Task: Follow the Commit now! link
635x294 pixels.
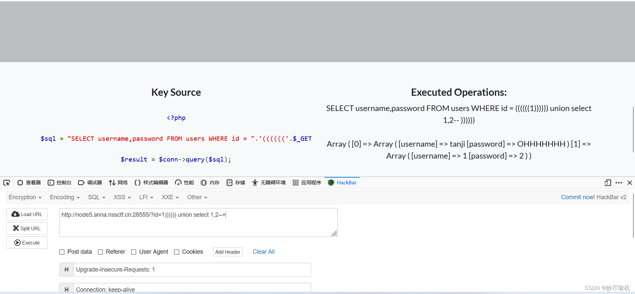Action: (578, 197)
